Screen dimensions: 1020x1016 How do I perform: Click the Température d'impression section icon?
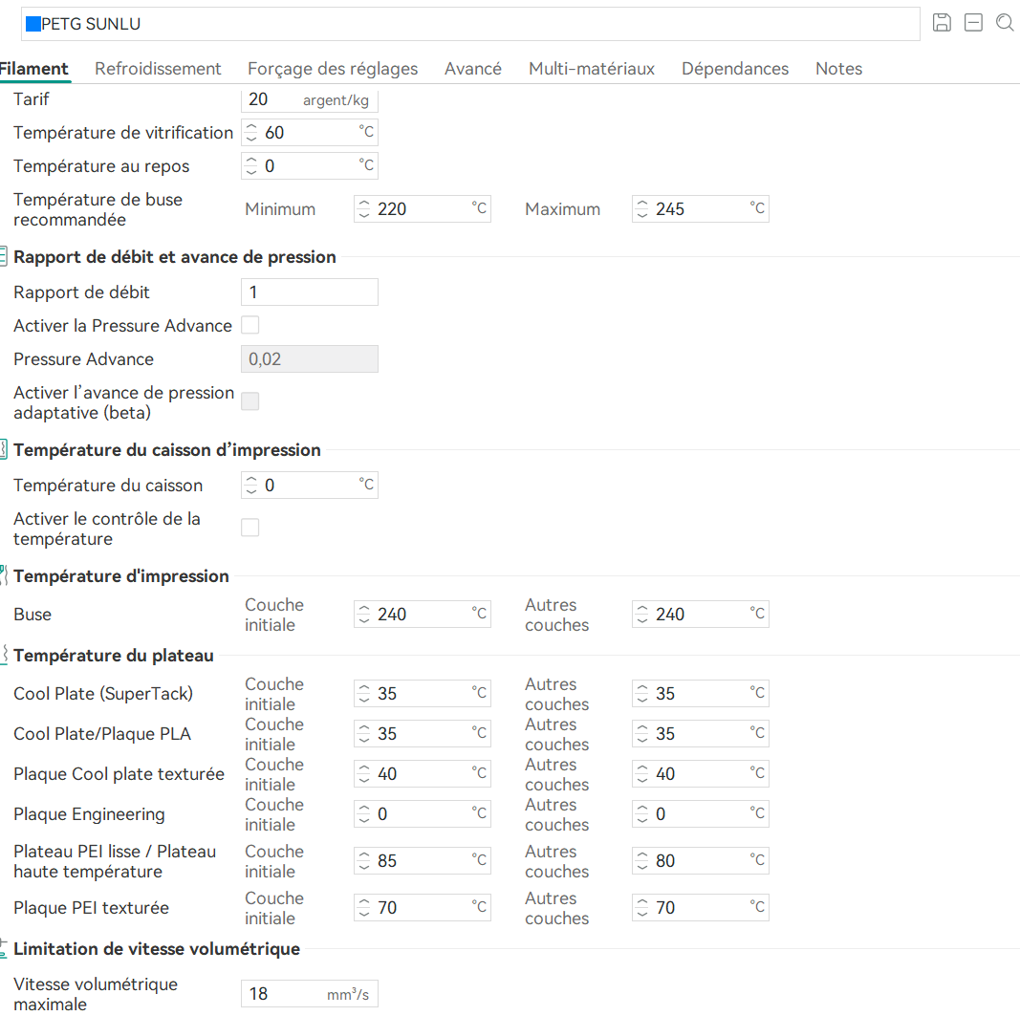[4, 576]
